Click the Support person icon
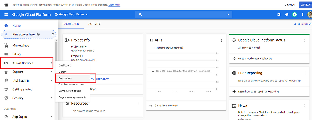This screenshot has width=312, height=120. click(6, 72)
